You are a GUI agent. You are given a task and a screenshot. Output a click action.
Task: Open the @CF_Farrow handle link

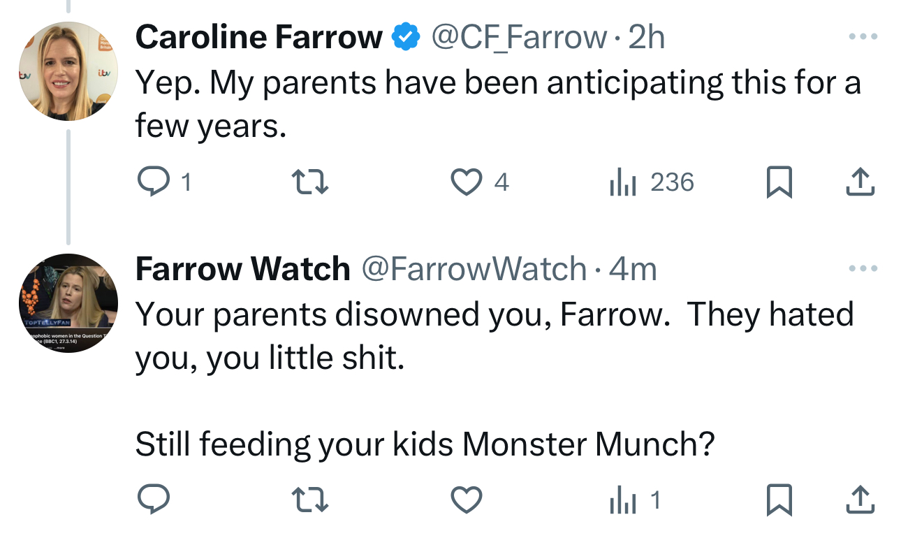pyautogui.click(x=519, y=37)
